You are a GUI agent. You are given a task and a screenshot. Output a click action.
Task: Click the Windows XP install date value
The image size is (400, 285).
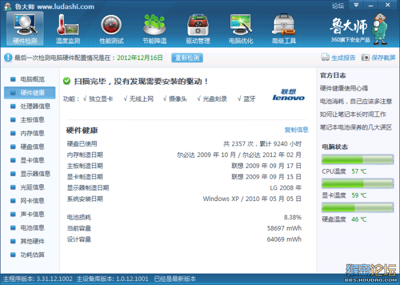pos(252,199)
